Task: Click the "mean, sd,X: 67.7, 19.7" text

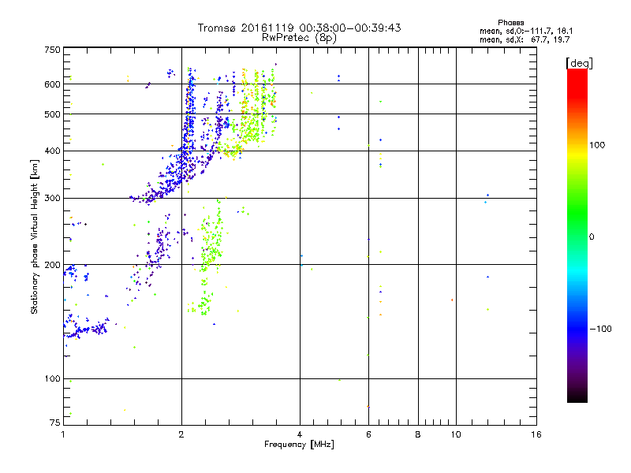Action: click(x=525, y=40)
